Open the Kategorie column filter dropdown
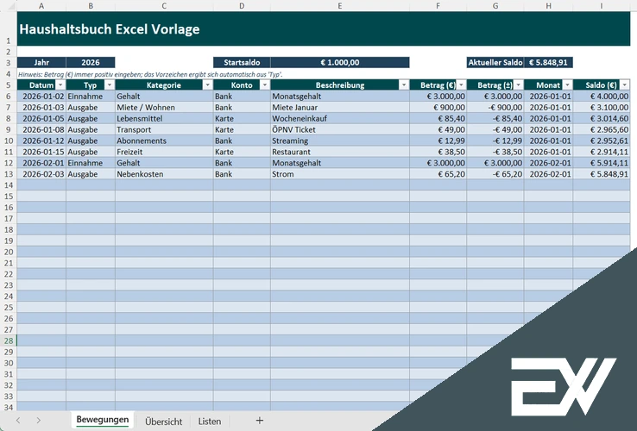This screenshot has width=637, height=431. (x=207, y=84)
